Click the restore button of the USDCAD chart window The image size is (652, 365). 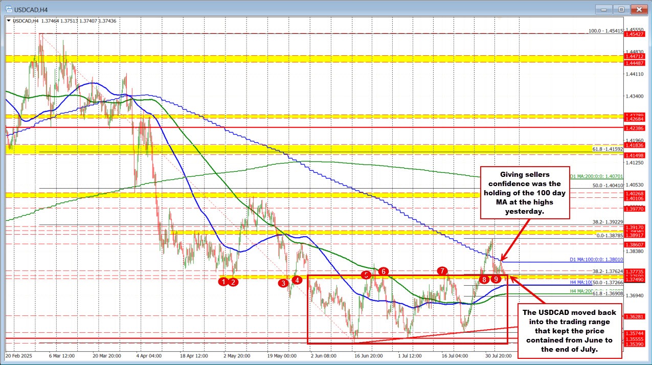[x=620, y=9]
